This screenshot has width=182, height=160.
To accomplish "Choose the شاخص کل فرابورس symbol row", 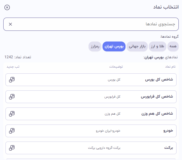I will [91, 97].
